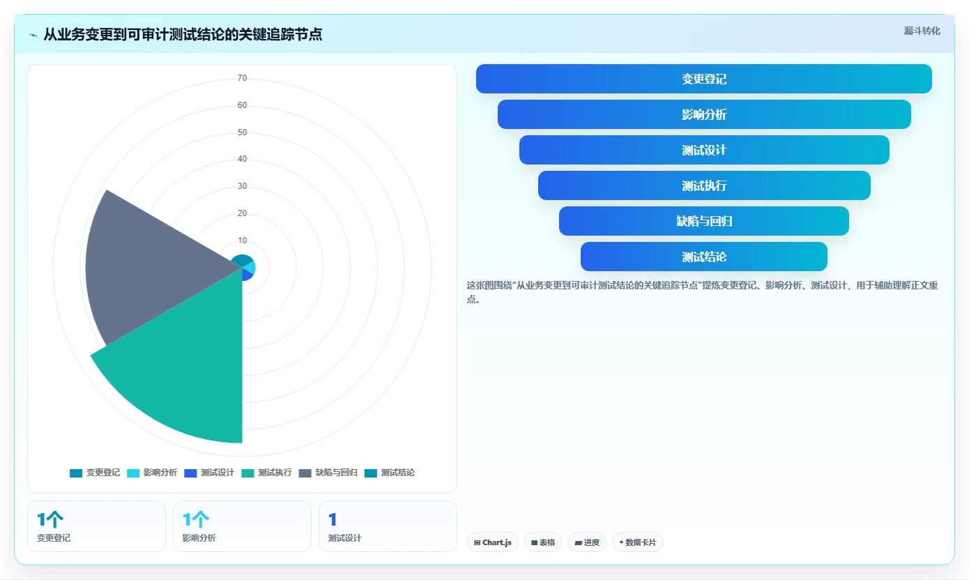Toggle the 变更登记 legend entry

[x=95, y=473]
